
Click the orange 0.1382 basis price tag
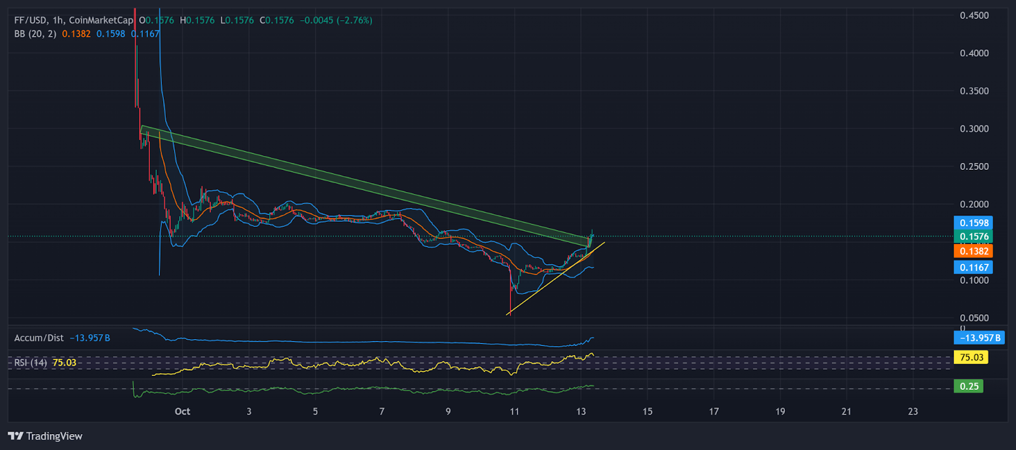(973, 251)
